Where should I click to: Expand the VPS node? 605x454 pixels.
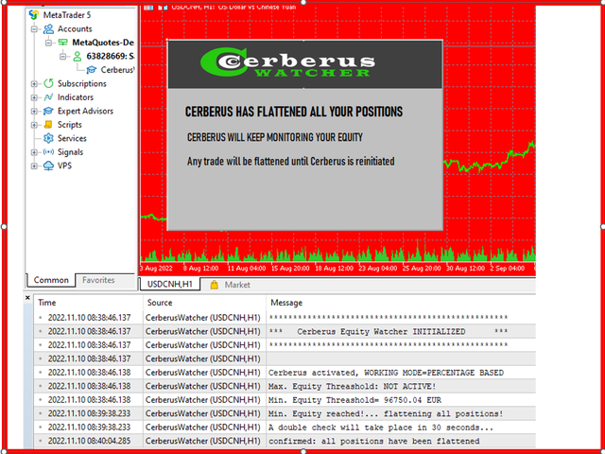pyautogui.click(x=34, y=166)
